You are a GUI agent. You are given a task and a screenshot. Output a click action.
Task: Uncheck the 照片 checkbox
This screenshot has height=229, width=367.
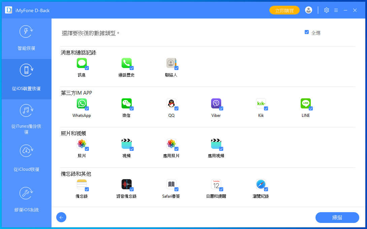click(87, 149)
